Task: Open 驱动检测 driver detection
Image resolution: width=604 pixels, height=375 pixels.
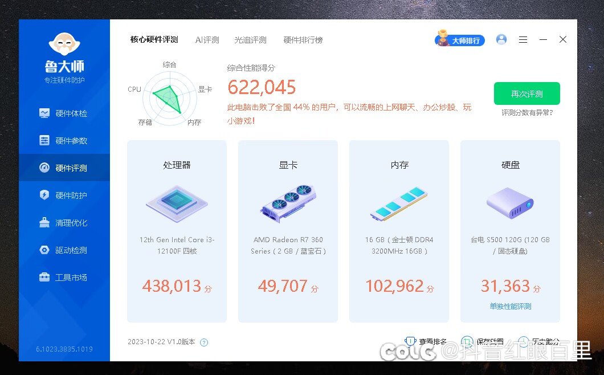Action: [x=64, y=250]
